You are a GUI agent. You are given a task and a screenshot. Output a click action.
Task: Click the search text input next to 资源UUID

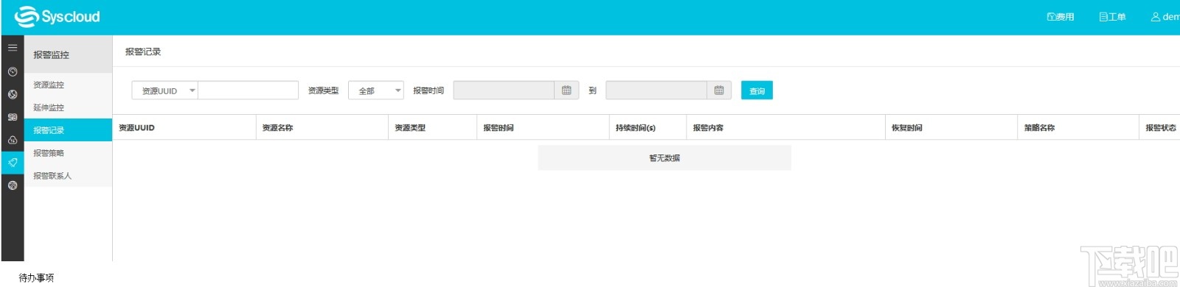click(x=249, y=91)
